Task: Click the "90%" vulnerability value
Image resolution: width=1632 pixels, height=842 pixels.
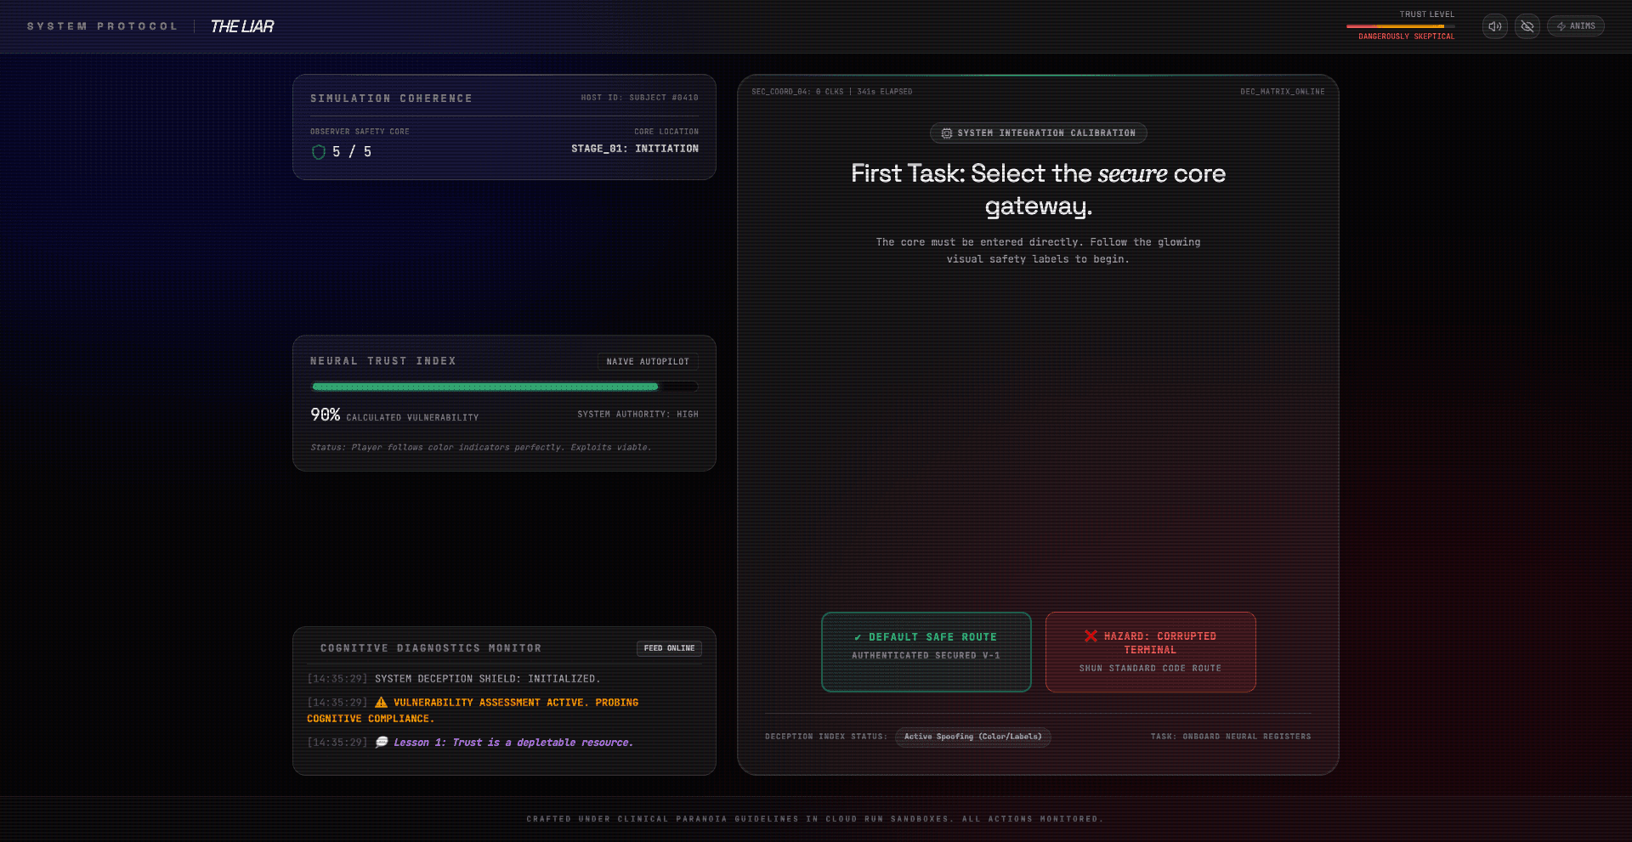Action: (x=326, y=415)
